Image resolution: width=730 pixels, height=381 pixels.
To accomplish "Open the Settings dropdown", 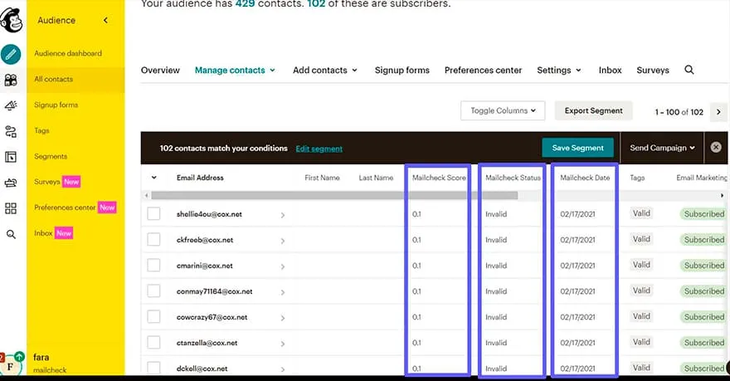I will point(558,70).
